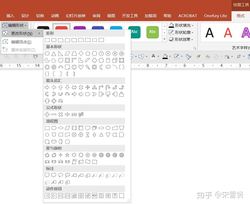
Task: Select the diamond basic shape
Action: point(81,54)
